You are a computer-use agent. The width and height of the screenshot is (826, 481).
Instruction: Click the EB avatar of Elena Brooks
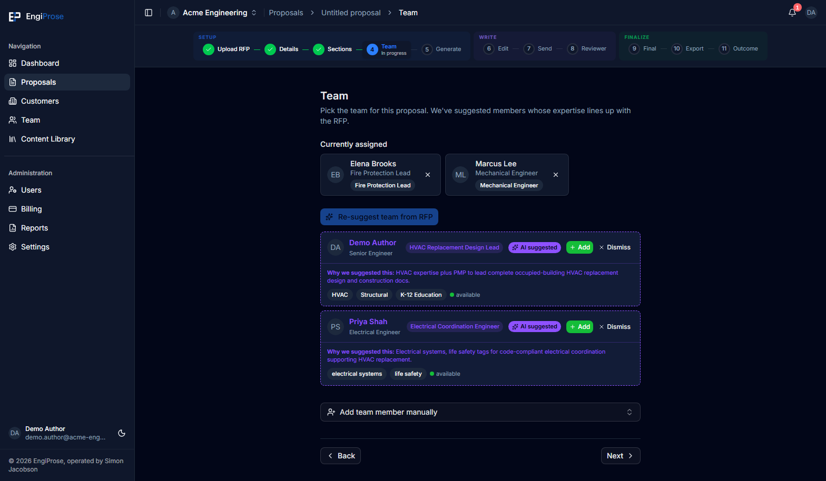click(336, 175)
